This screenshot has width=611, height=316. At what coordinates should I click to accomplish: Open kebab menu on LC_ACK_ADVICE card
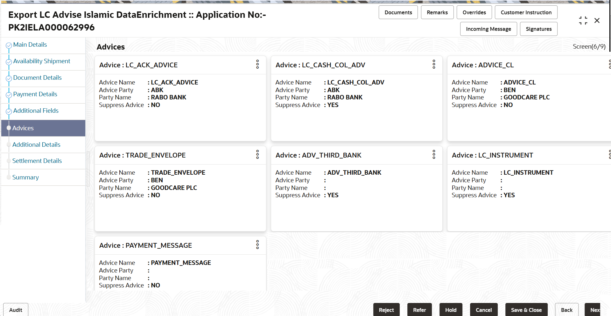click(257, 64)
